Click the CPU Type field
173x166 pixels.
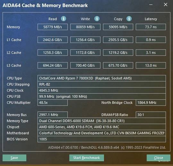[x=102, y=78]
